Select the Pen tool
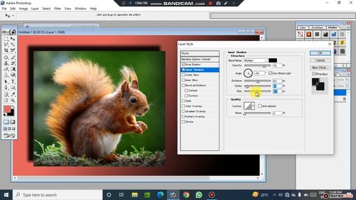 click(x=6, y=87)
